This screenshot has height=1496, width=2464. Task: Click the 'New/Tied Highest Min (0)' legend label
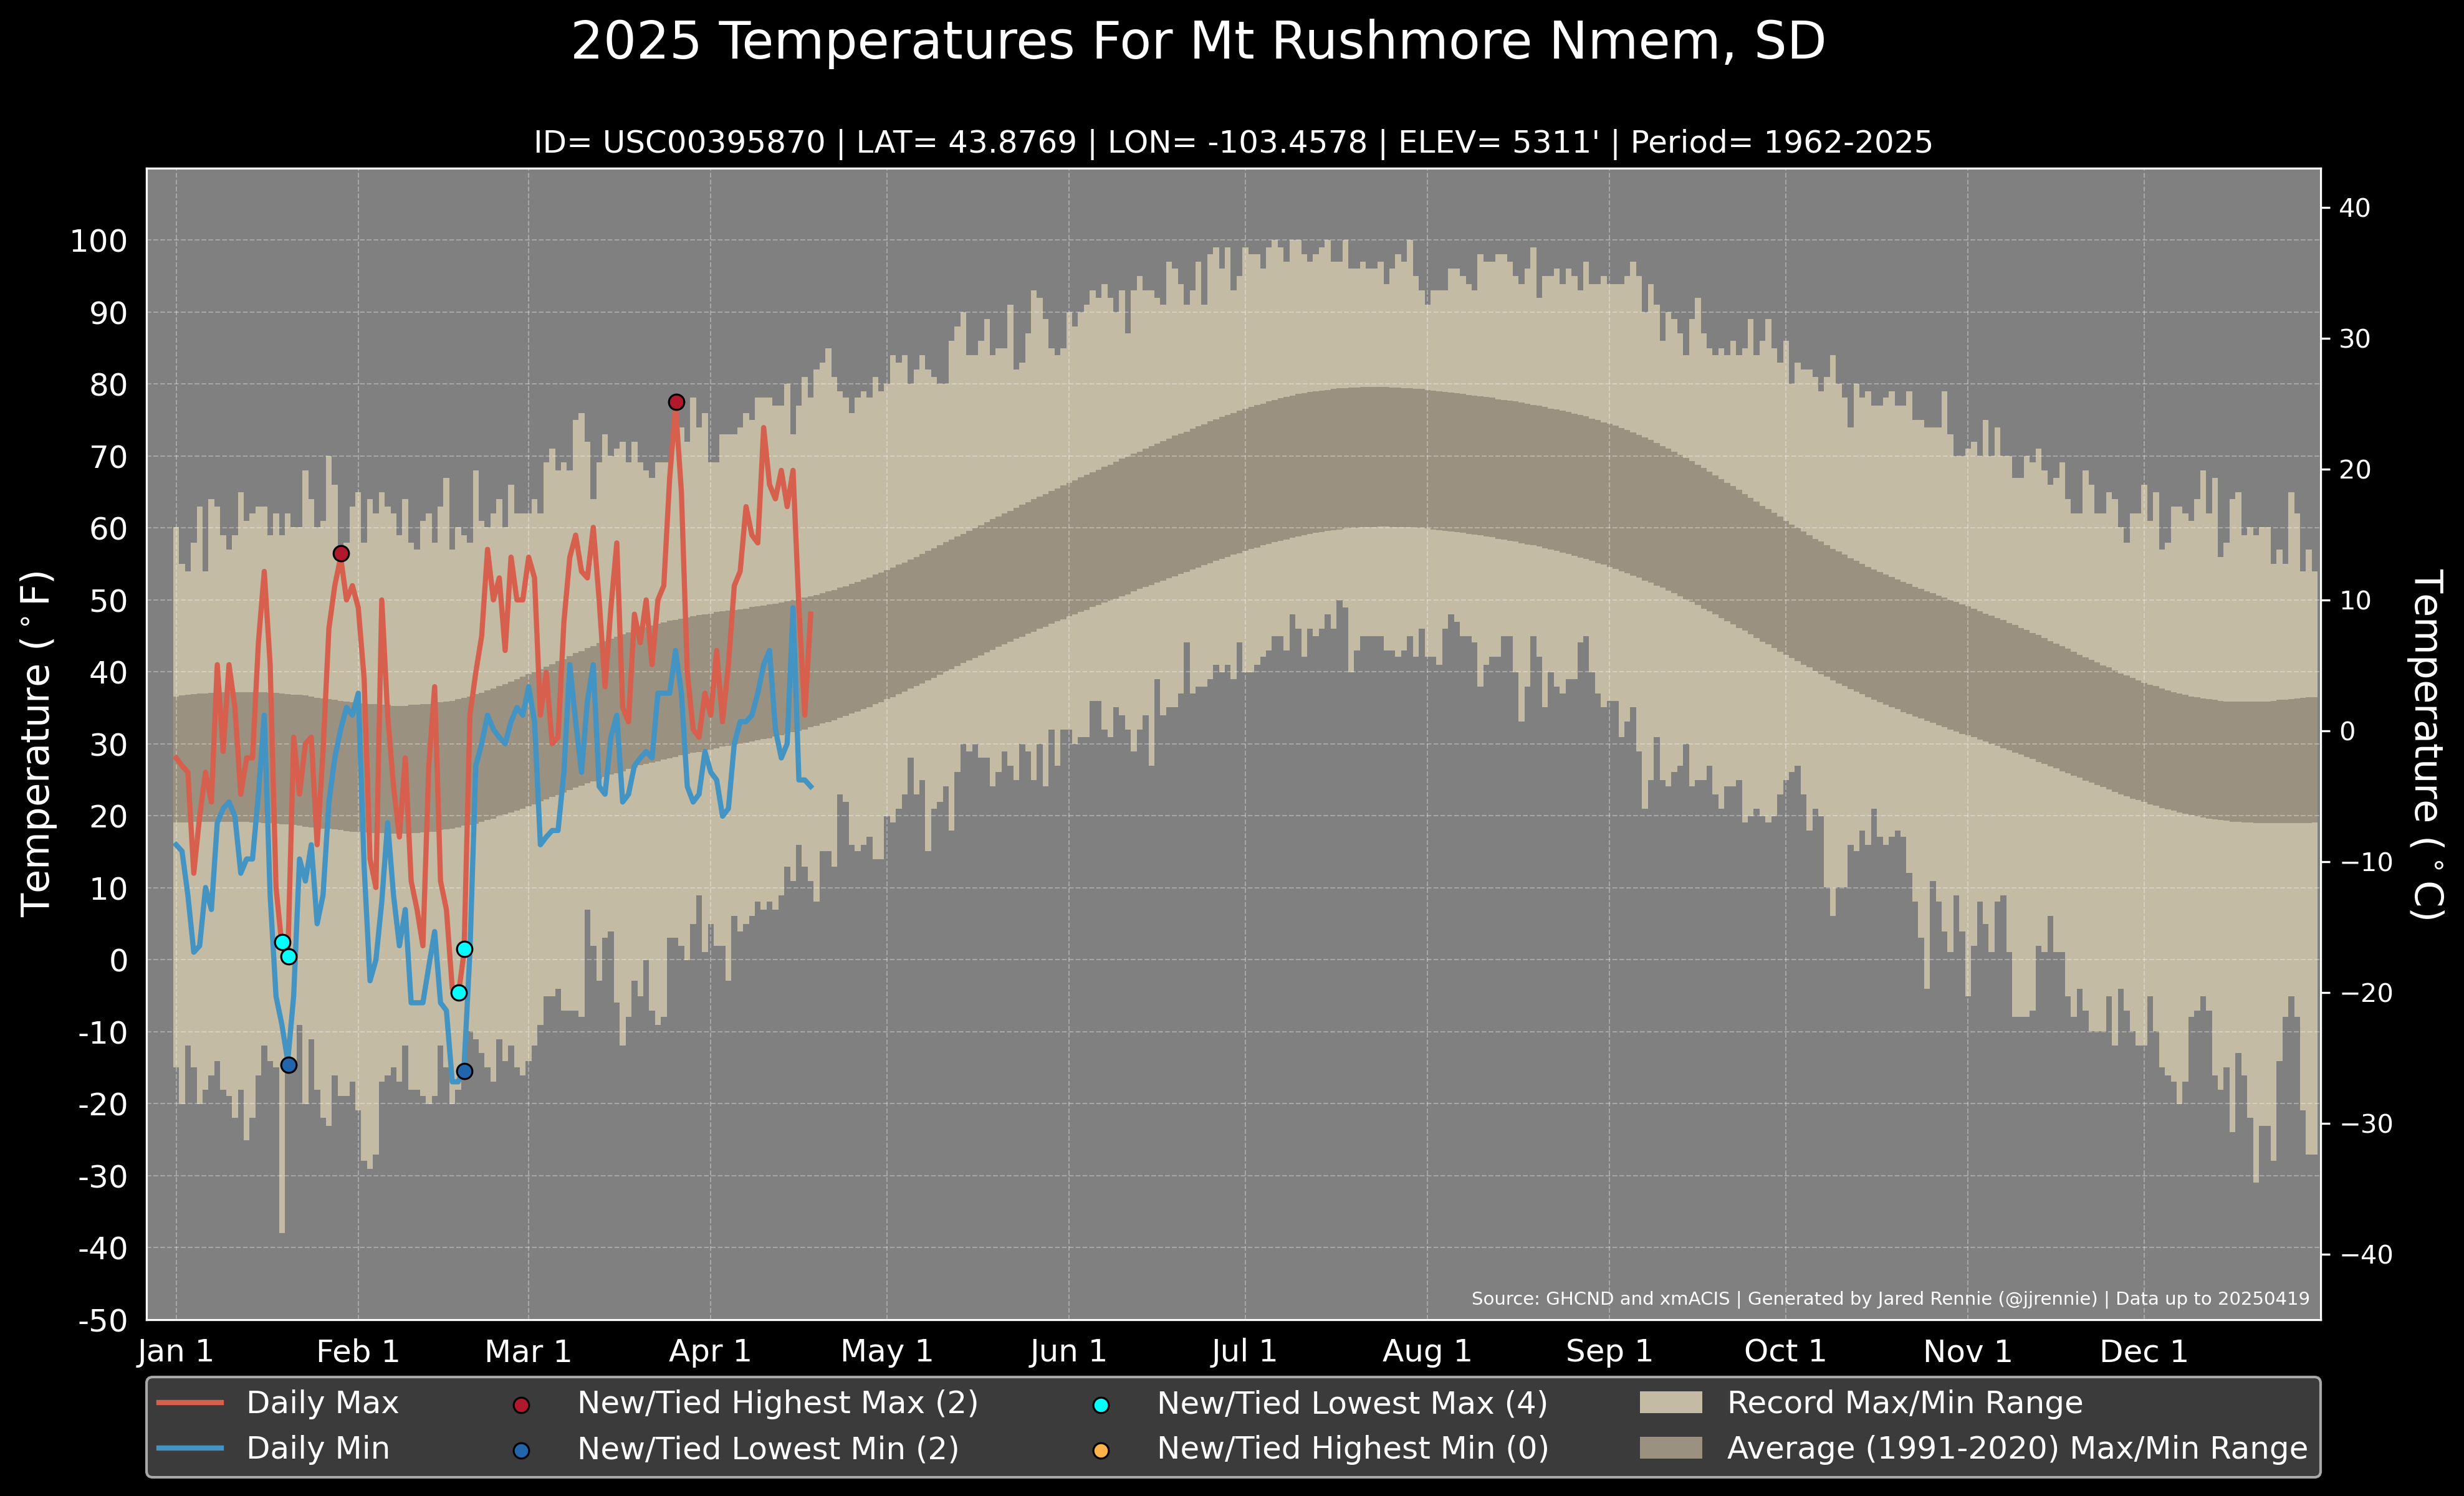pyautogui.click(x=1353, y=1448)
